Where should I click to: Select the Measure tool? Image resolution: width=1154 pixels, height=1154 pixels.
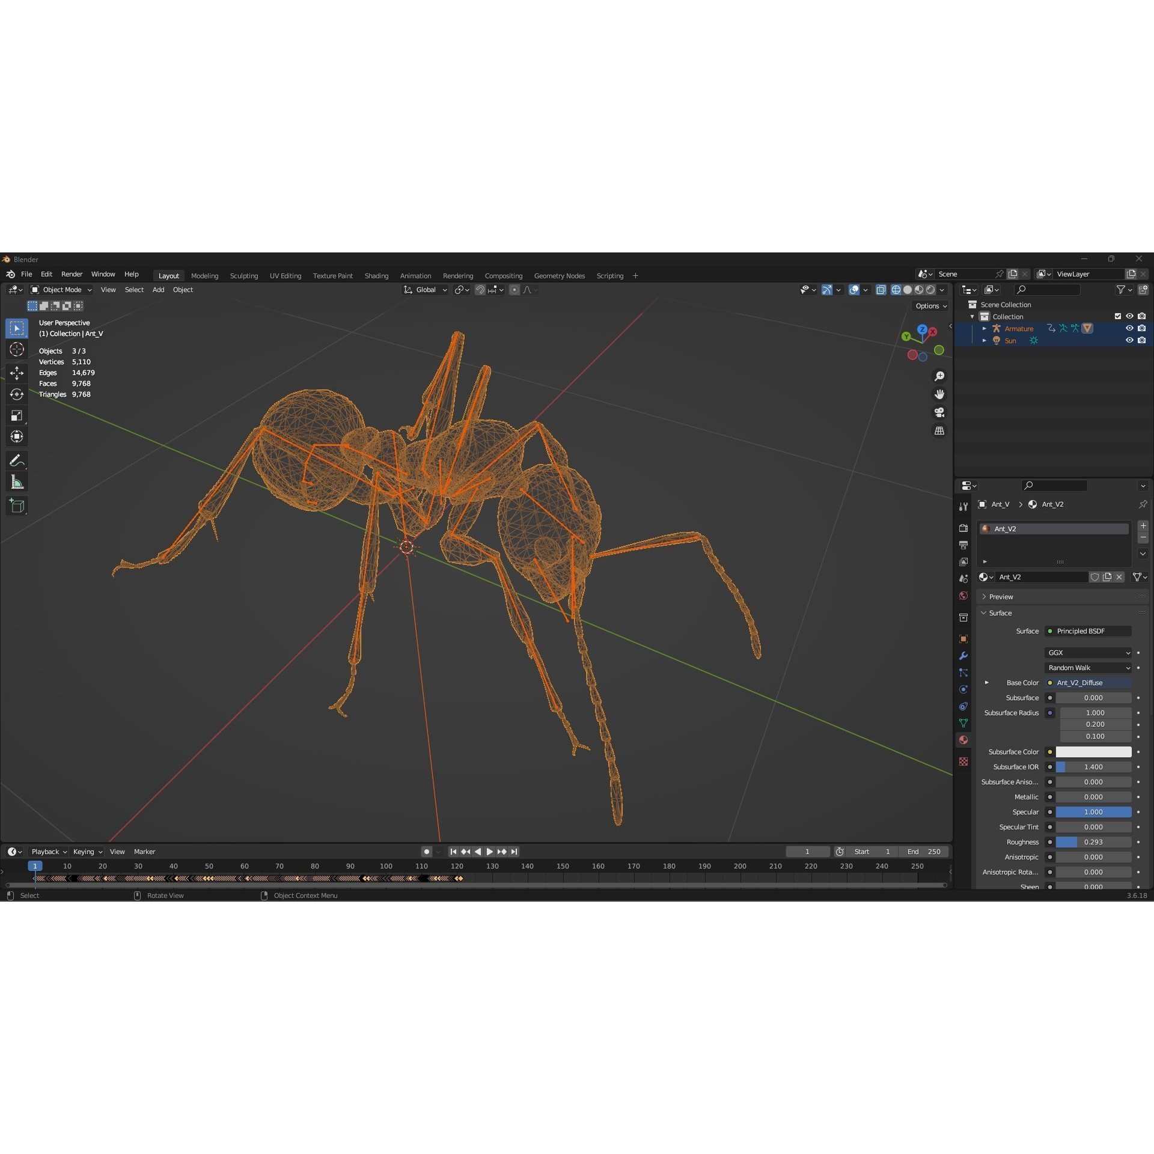17,481
